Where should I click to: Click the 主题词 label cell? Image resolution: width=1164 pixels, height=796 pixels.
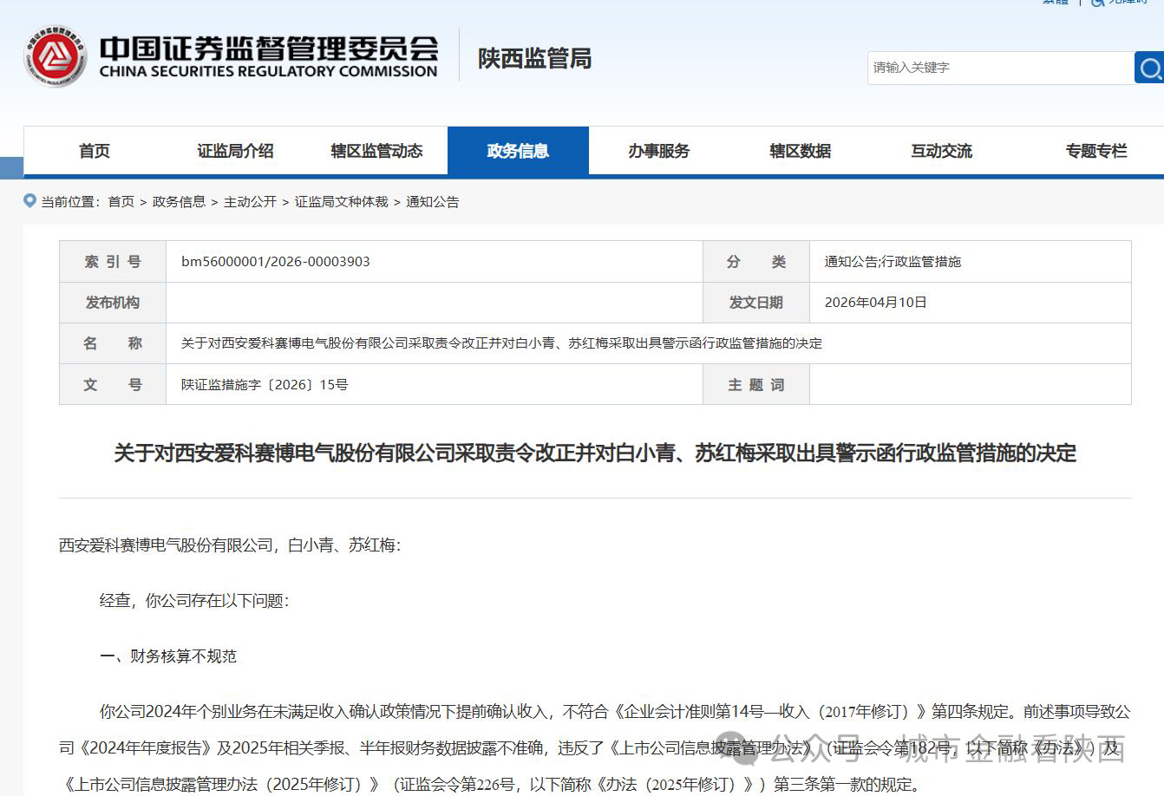756,384
